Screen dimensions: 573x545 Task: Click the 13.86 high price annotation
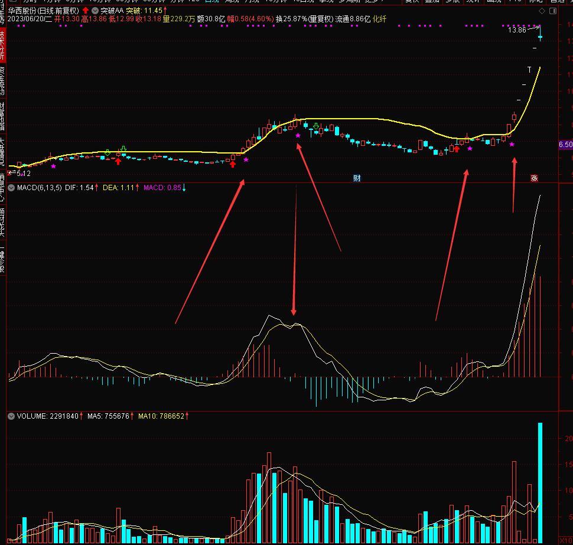point(517,30)
